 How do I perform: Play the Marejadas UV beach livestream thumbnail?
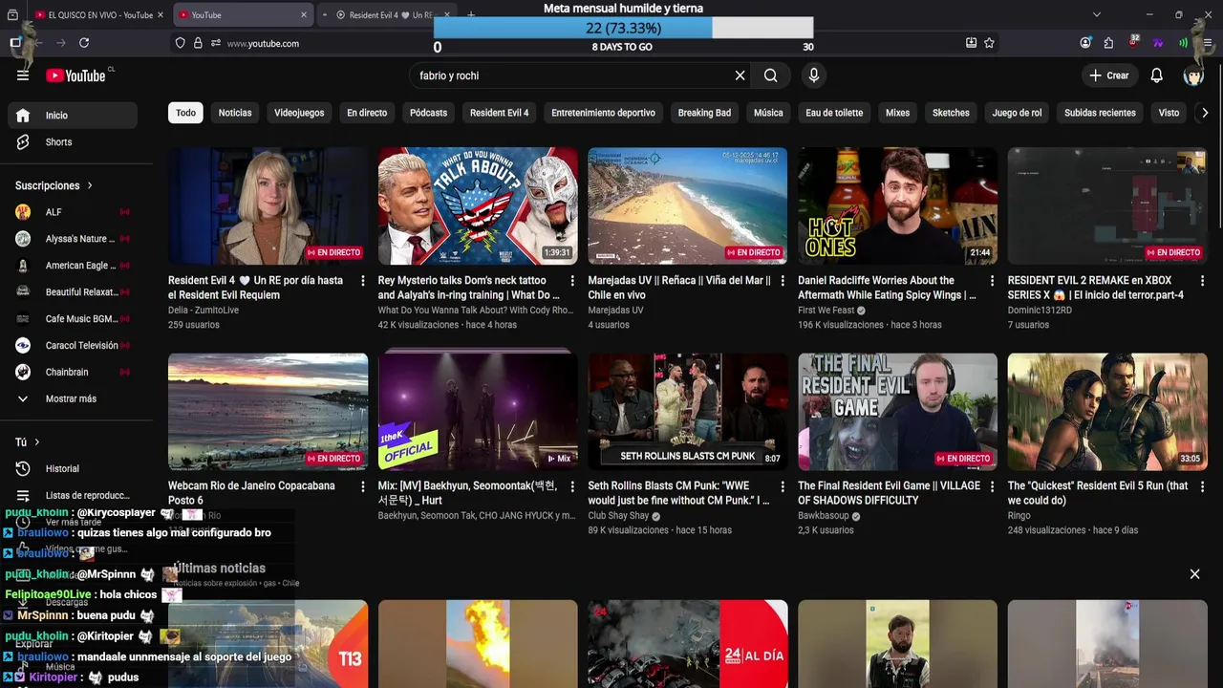pos(688,205)
